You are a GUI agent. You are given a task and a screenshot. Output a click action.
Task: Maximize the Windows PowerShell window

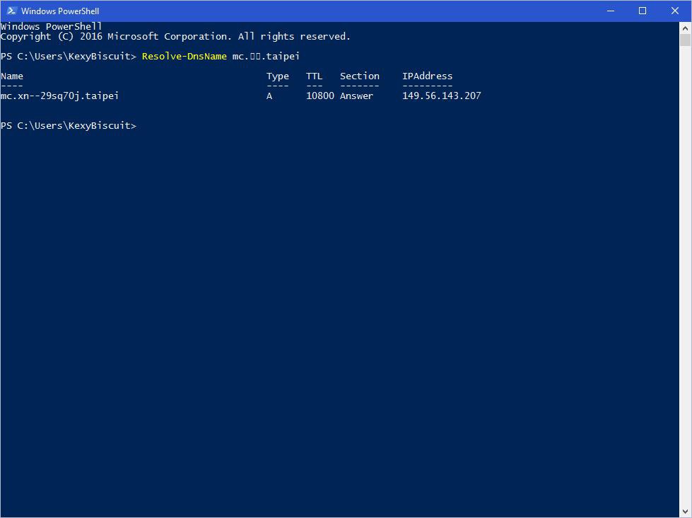pyautogui.click(x=643, y=11)
